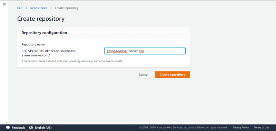Navigate to Repositories breadcrumb
Viewport: 276px width, 131px height.
[x=39, y=8]
